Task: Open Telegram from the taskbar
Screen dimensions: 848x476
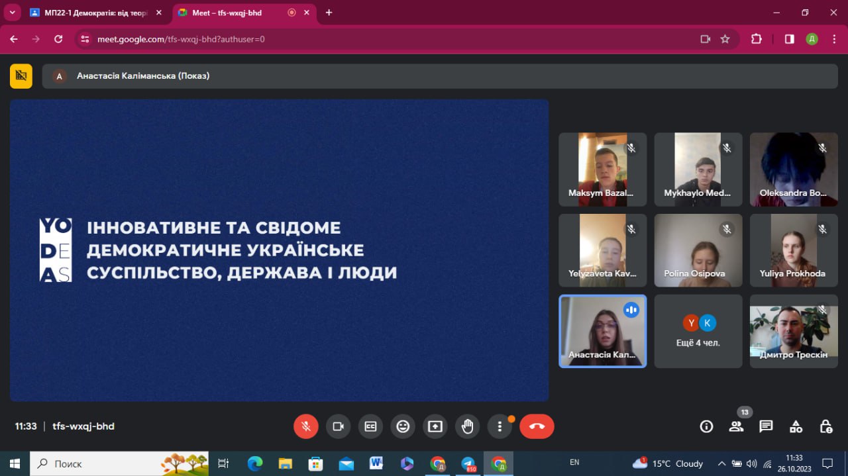Action: click(468, 463)
